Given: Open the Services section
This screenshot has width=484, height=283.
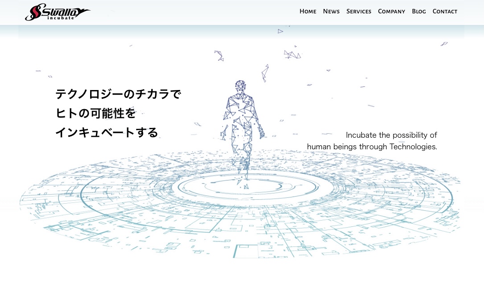Looking at the screenshot, I should pos(359,12).
